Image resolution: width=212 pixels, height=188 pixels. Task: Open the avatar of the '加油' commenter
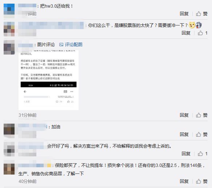coord(9,129)
